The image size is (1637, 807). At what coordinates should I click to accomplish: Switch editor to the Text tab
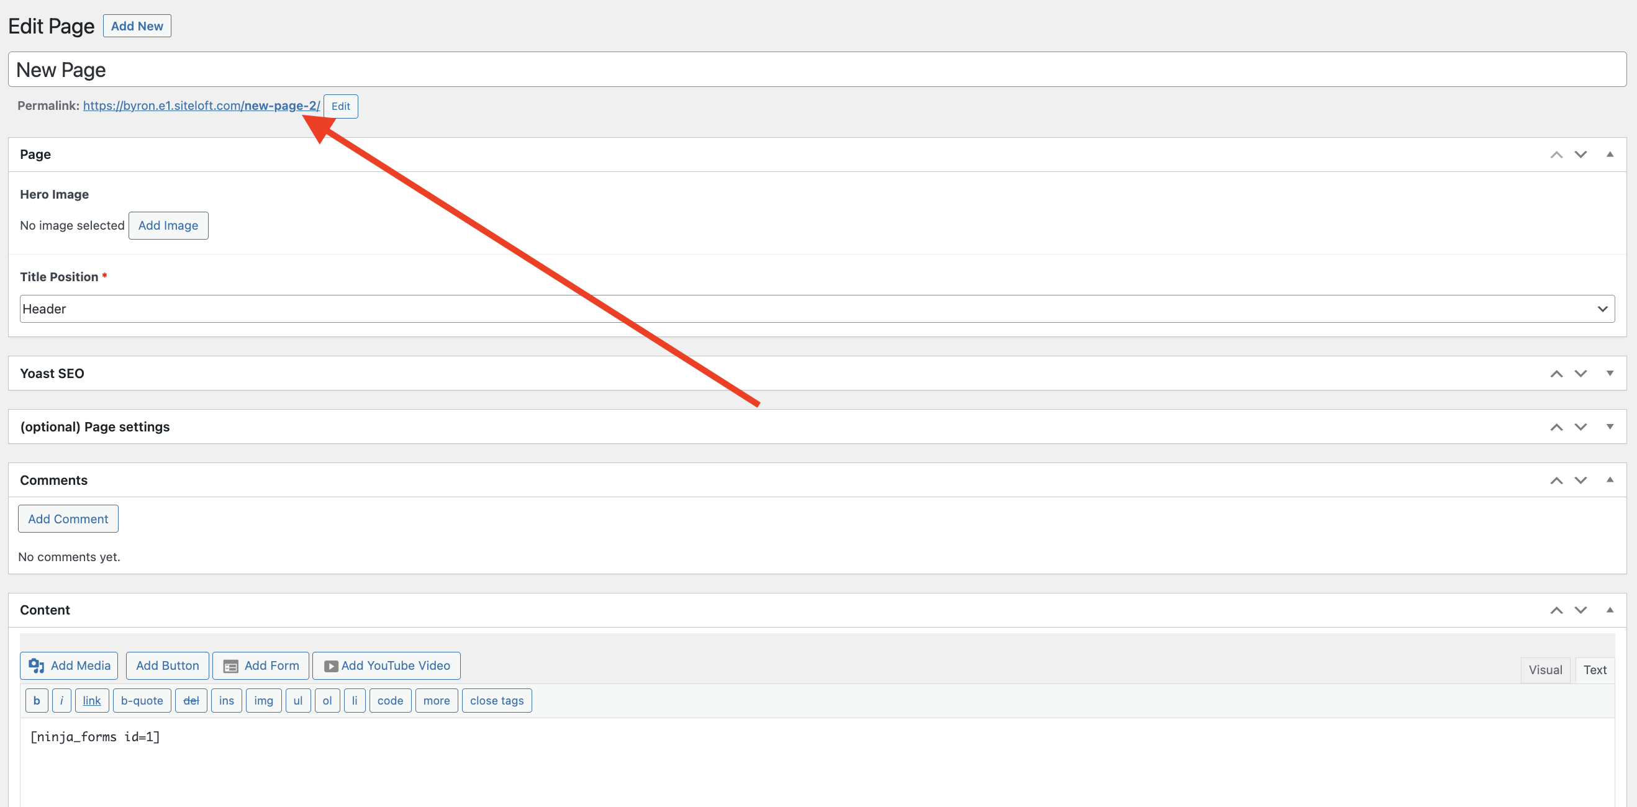pyautogui.click(x=1594, y=670)
